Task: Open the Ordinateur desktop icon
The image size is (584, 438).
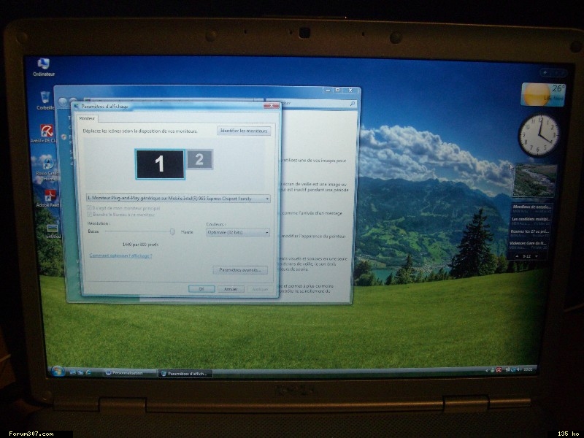Action: 43,64
